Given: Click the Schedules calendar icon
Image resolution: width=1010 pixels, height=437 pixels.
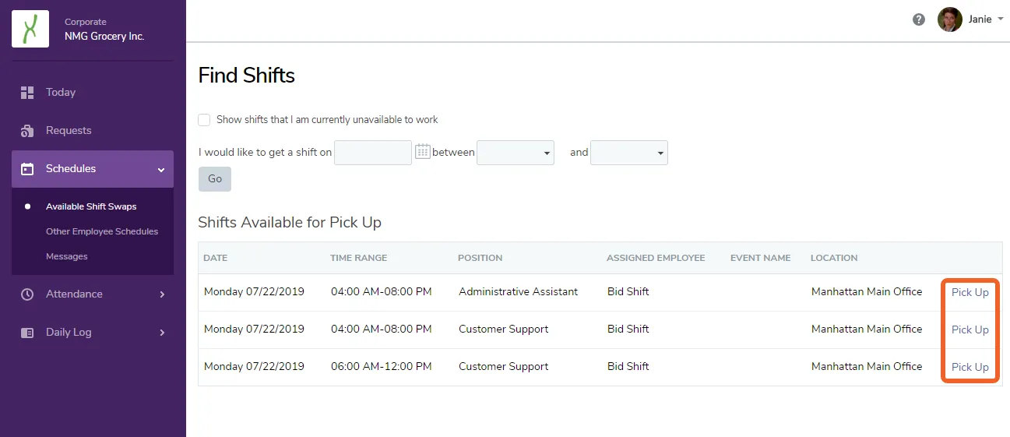Looking at the screenshot, I should click(27, 169).
